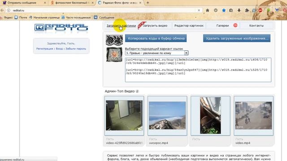Click the Регистрация link
Image resolution: width=287 pixels, height=161 pixels.
[44, 49]
